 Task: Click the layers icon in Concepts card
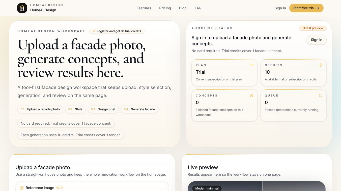click(251, 95)
